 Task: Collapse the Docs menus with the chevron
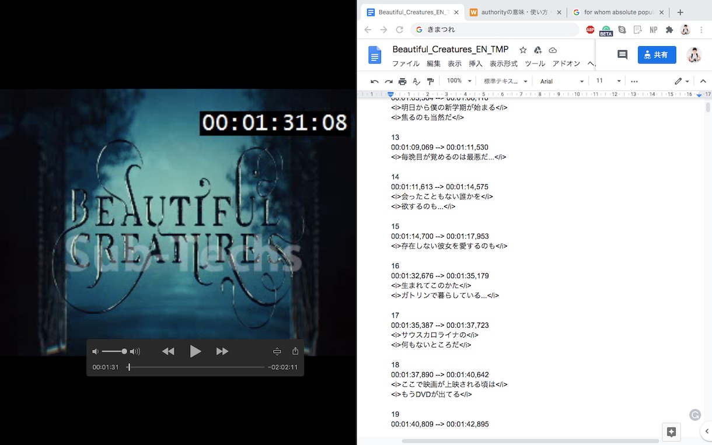coord(703,82)
